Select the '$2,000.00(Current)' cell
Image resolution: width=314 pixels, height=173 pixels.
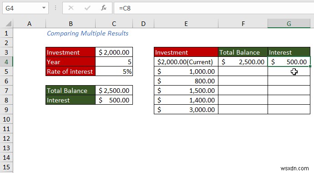pyautogui.click(x=186, y=62)
